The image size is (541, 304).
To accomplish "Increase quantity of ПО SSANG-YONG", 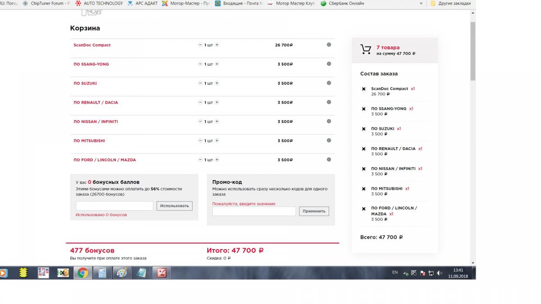I will tap(217, 64).
